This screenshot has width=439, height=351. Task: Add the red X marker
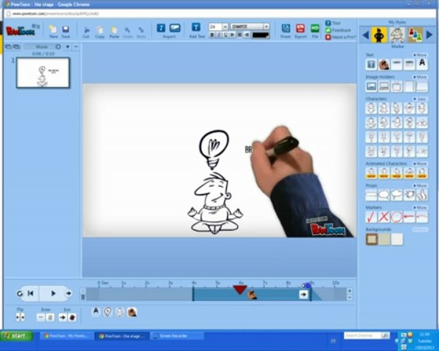point(384,217)
